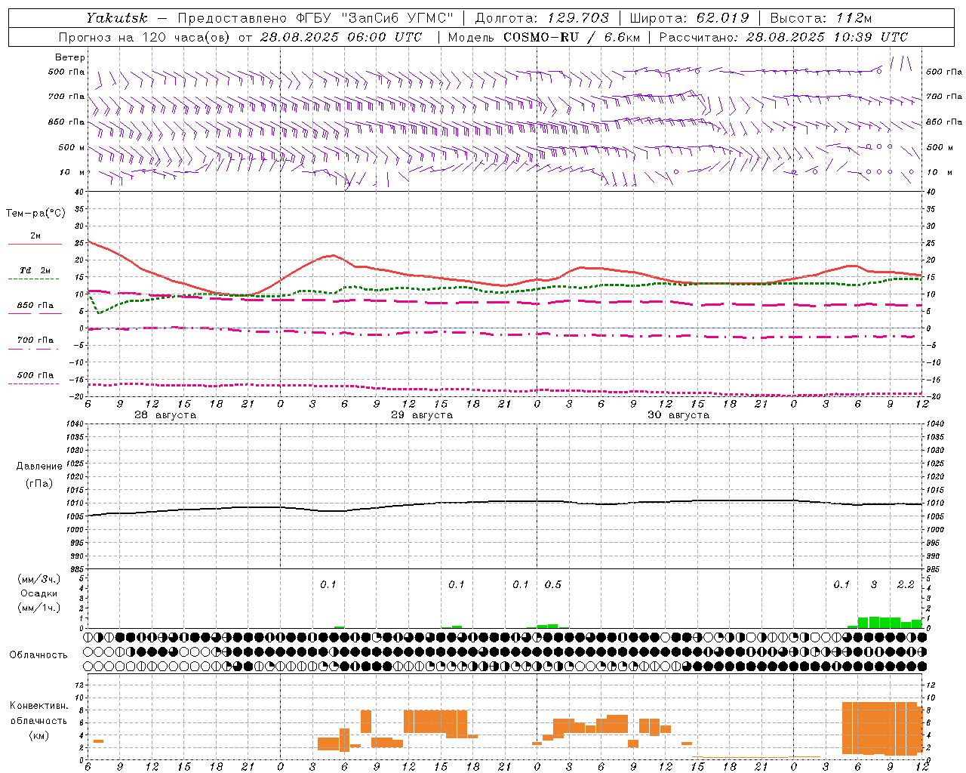Click the (км) unit label under облачность

tap(38, 735)
